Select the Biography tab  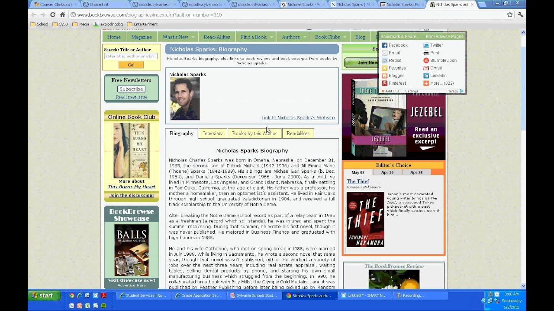pyautogui.click(x=181, y=133)
